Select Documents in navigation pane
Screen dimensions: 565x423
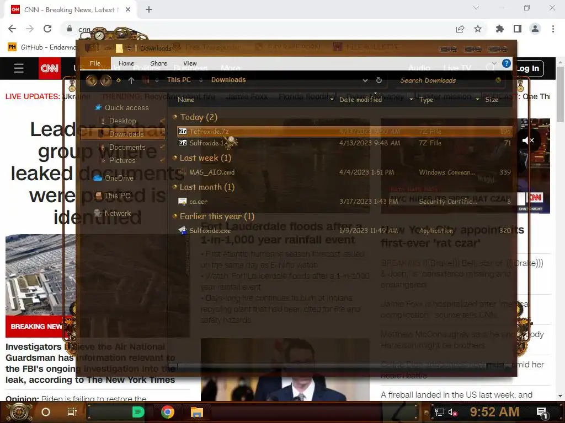127,147
